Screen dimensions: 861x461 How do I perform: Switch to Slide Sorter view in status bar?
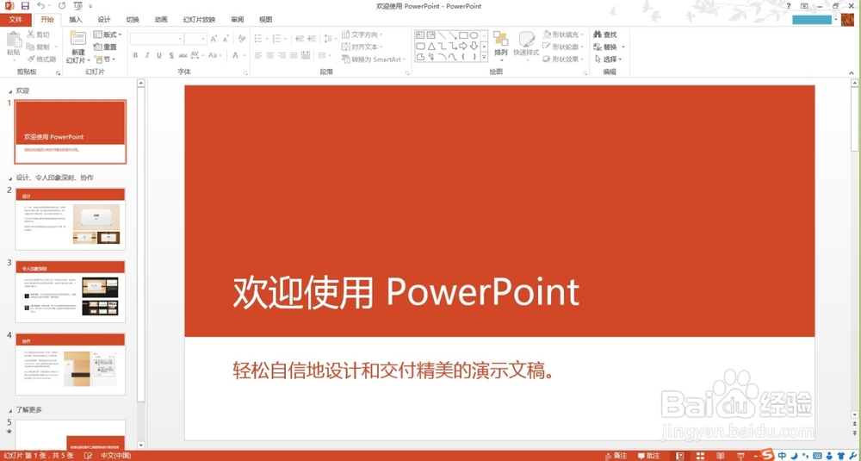coord(700,456)
